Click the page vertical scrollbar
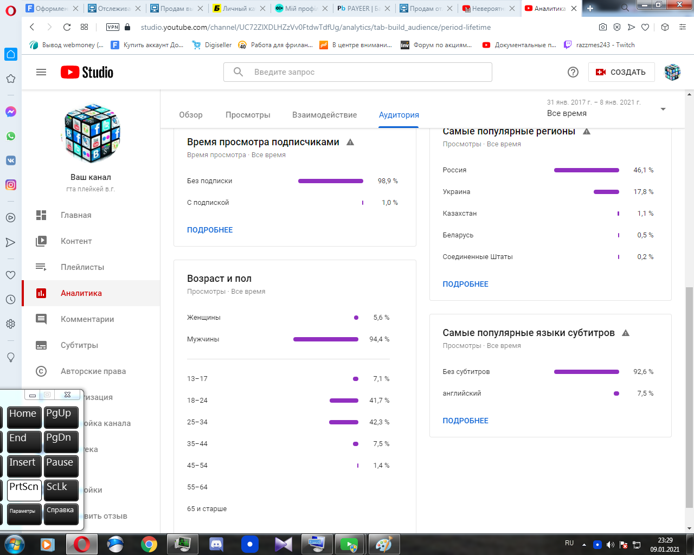Image resolution: width=694 pixels, height=555 pixels. [689, 397]
